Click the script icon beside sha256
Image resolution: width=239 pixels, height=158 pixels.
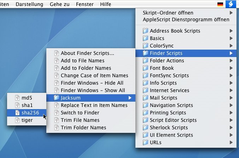tap(17, 113)
